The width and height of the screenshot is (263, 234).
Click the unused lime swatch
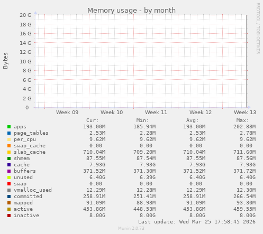pos(9,177)
